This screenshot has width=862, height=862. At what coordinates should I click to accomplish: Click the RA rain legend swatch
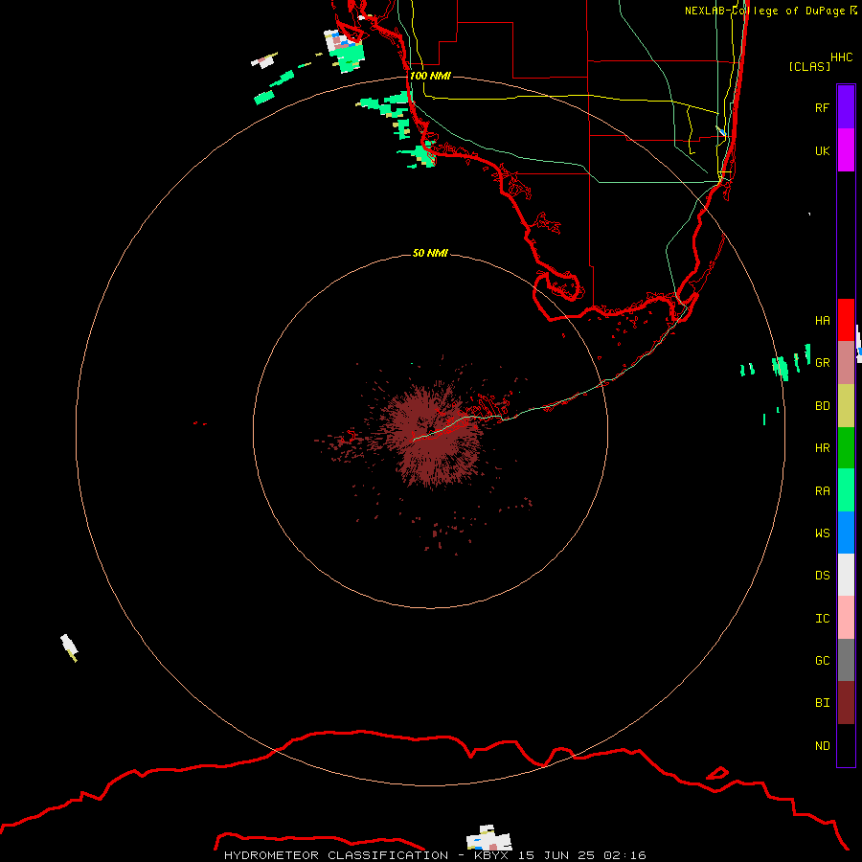pyautogui.click(x=846, y=490)
